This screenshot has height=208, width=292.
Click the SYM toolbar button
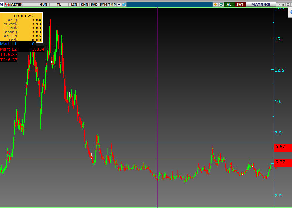point(103,4)
